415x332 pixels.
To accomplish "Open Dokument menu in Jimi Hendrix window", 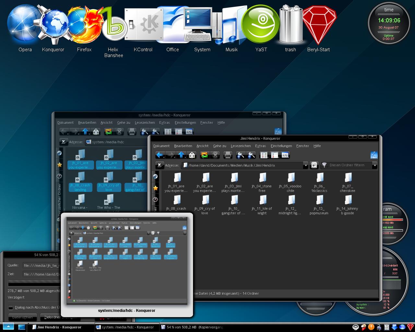I will (x=161, y=146).
